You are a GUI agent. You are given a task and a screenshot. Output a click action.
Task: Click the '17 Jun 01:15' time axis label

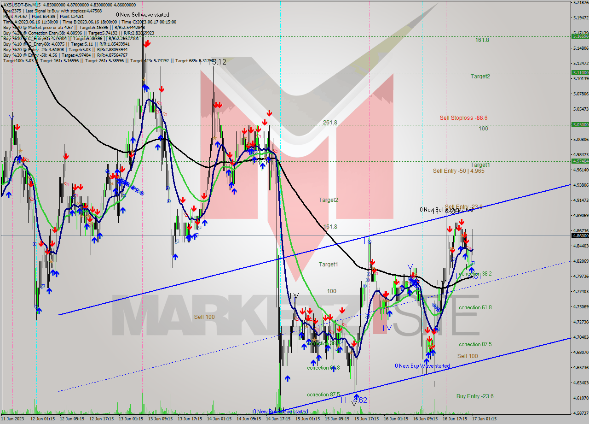point(483,419)
